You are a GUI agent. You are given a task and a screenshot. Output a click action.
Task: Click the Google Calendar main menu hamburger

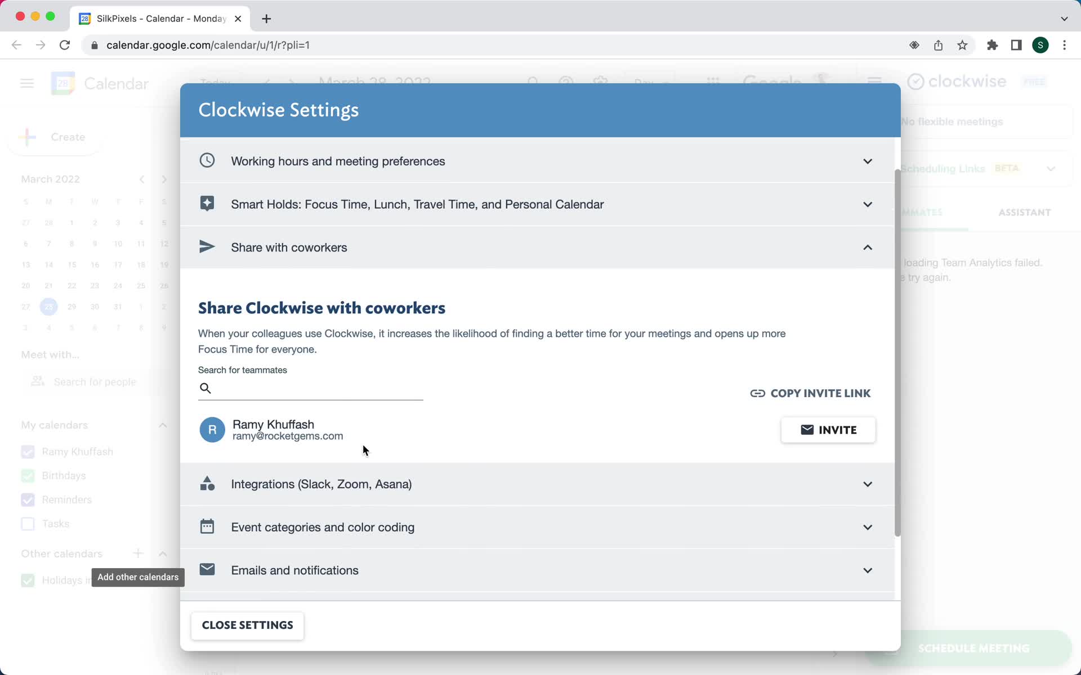pyautogui.click(x=27, y=84)
